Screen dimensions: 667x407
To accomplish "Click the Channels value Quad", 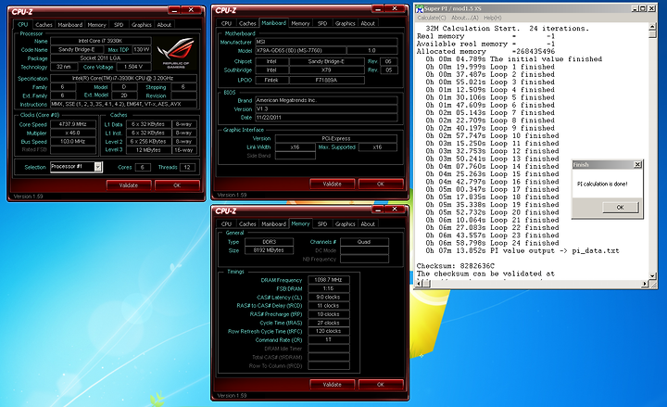I will (x=364, y=242).
